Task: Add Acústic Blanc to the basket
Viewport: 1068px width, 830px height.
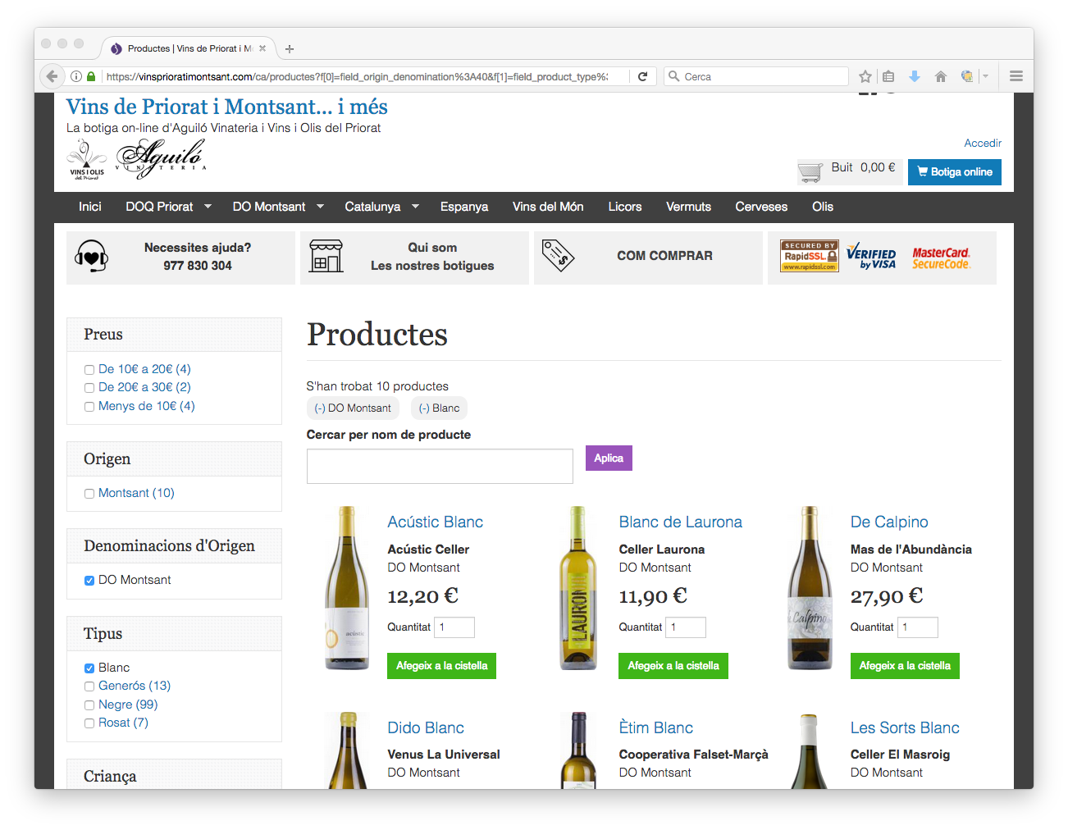Action: click(441, 666)
